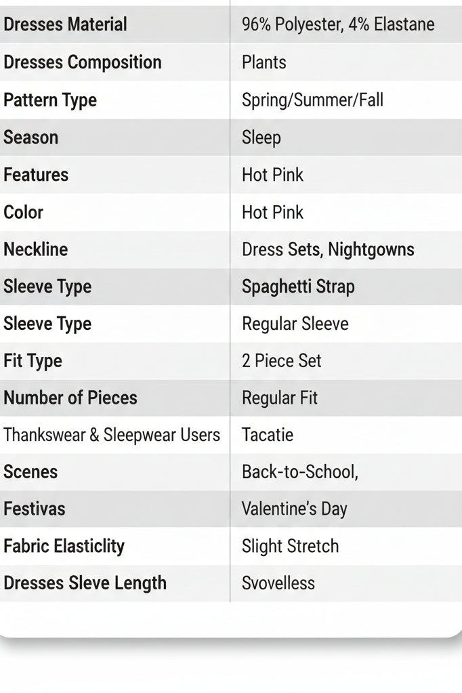The width and height of the screenshot is (462, 693).
Task: Select the 96% Polyester, 4% Elastane value
Action: pos(338,24)
